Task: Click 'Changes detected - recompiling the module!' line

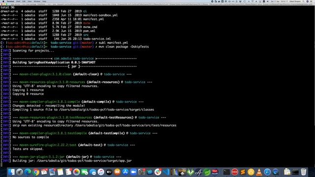Action: (49, 106)
